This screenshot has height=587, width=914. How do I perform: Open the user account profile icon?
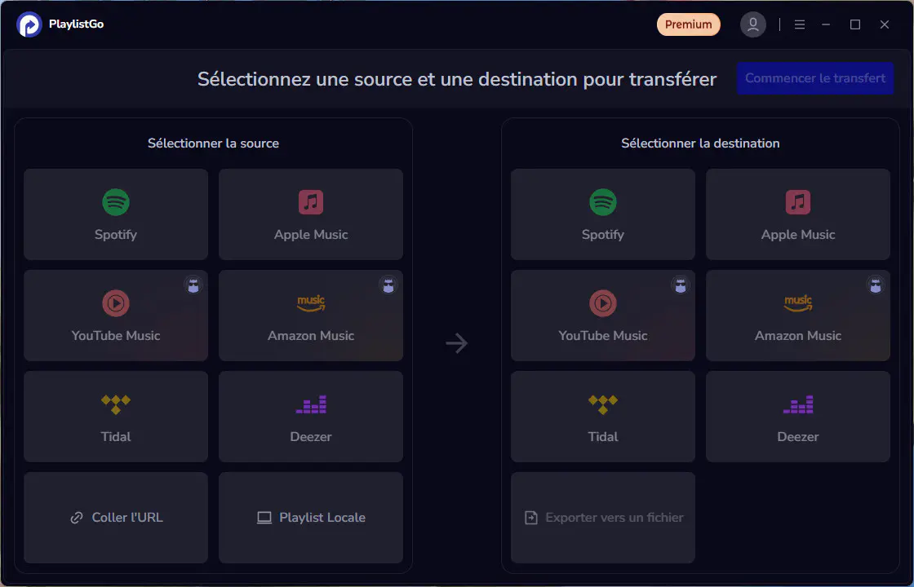point(752,24)
